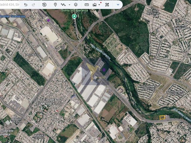Click lower 'BOSQUES DEL SOL' label near bottom

[39, 136]
